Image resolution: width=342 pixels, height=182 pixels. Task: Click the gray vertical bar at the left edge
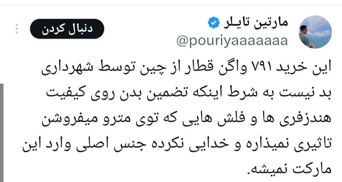(x=2, y=133)
